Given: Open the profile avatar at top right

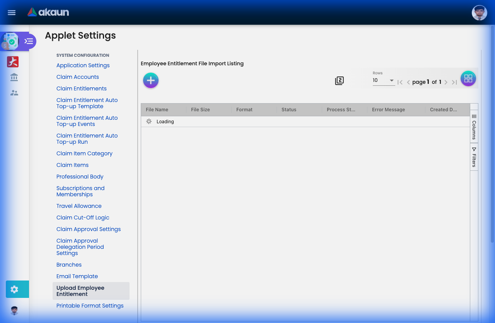Looking at the screenshot, I should 479,12.
